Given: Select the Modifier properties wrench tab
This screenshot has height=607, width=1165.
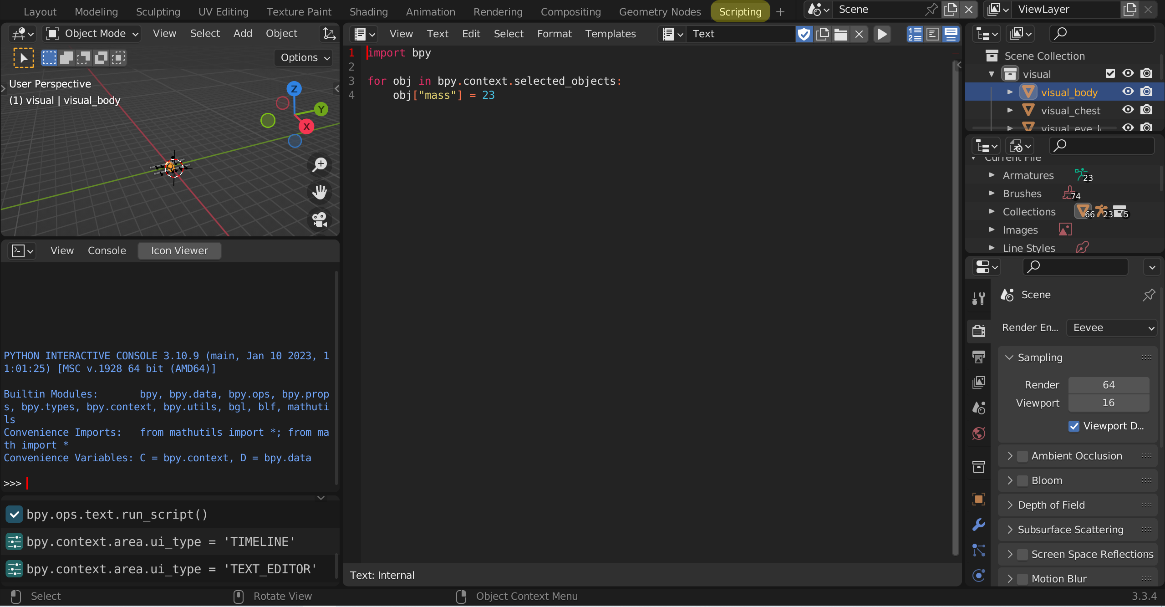Looking at the screenshot, I should [978, 525].
